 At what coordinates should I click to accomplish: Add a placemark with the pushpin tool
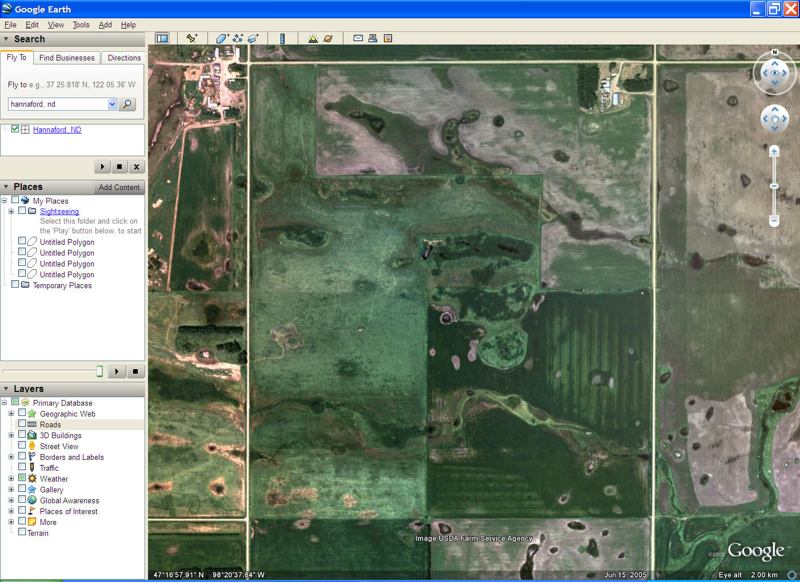(x=192, y=38)
